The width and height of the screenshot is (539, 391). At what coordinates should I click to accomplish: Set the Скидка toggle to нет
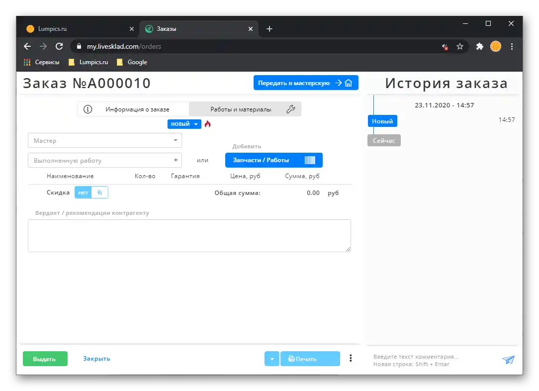pos(83,192)
